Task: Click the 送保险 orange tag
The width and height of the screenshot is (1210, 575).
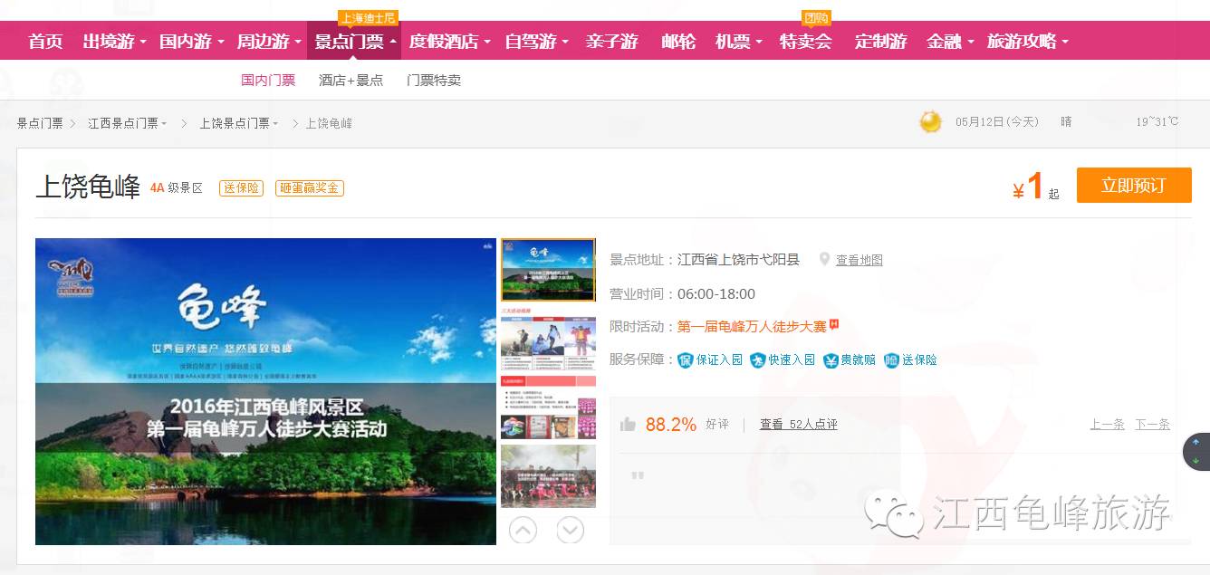Action: click(x=241, y=187)
